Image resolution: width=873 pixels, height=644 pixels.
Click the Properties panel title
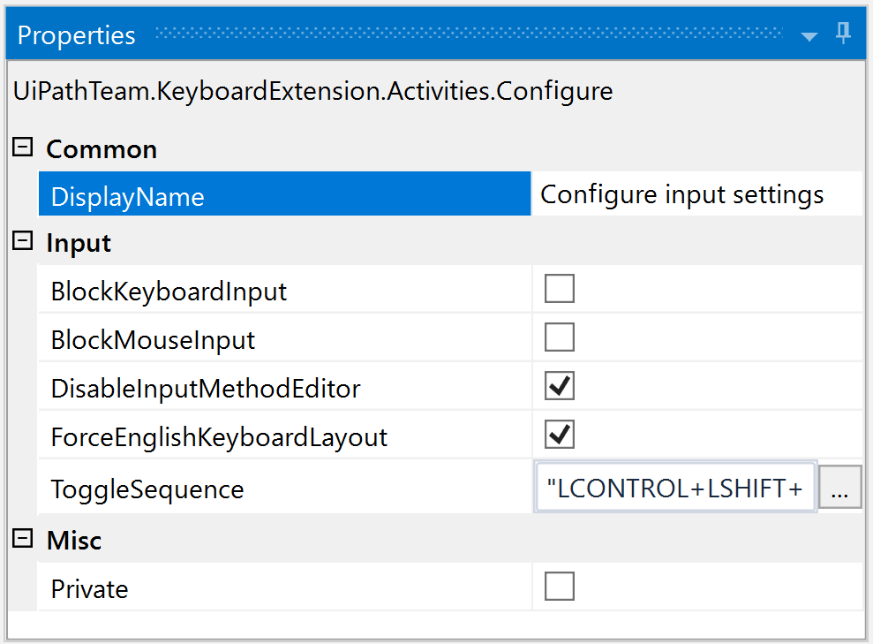coord(76,35)
